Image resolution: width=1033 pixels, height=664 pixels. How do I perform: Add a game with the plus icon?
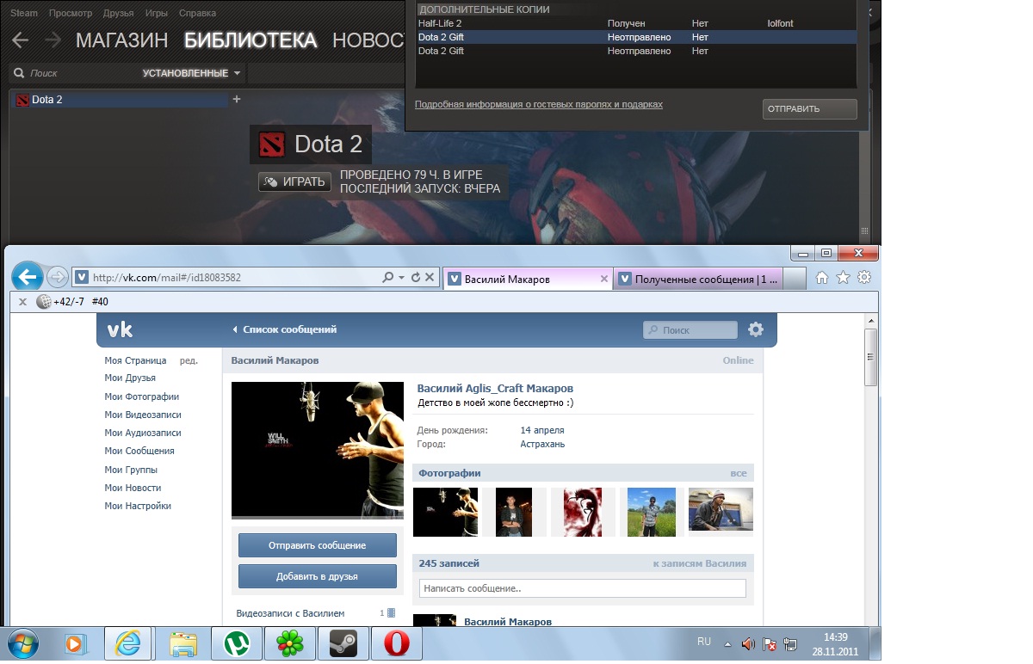[x=237, y=99]
